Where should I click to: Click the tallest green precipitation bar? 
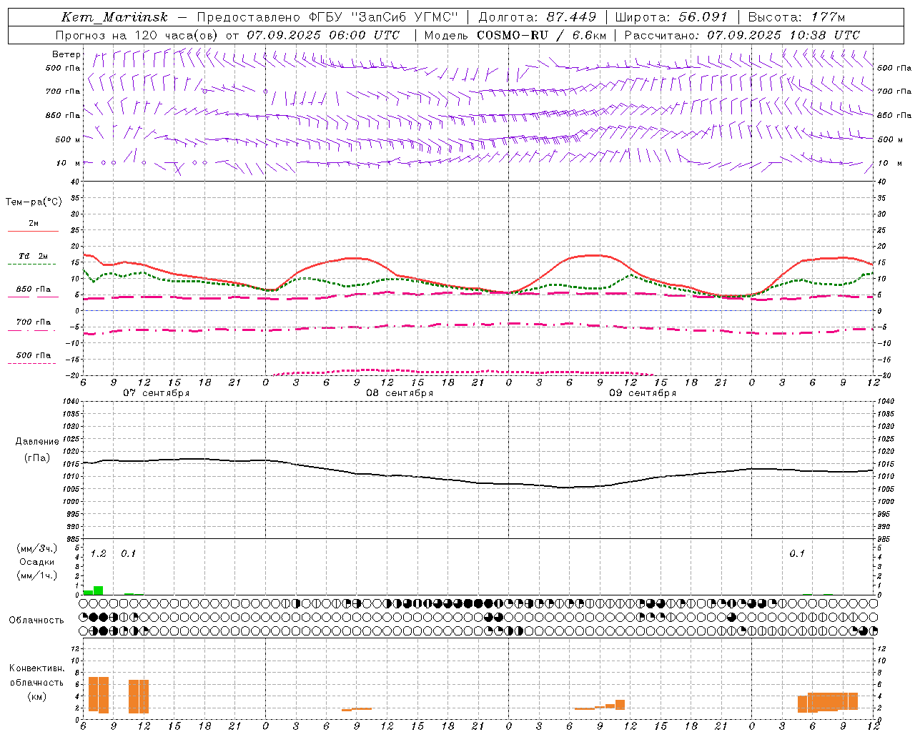point(99,590)
